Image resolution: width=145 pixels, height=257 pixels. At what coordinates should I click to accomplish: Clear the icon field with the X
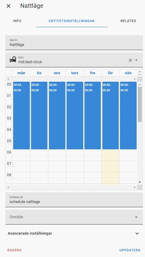(x=130, y=60)
